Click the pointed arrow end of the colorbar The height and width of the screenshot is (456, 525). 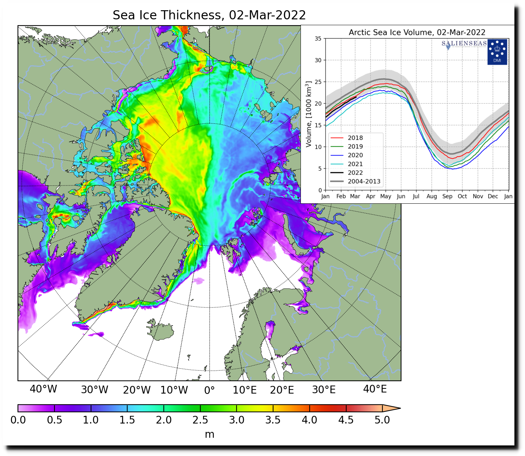tap(391, 408)
